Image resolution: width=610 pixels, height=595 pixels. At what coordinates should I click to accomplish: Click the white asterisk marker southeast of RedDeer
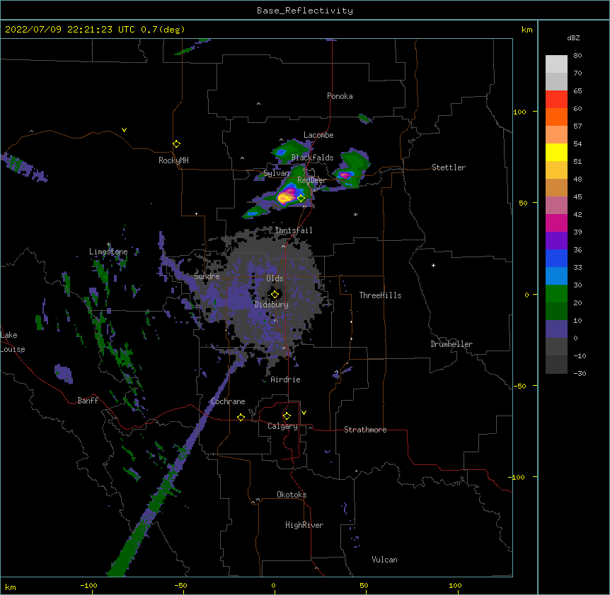click(x=355, y=214)
